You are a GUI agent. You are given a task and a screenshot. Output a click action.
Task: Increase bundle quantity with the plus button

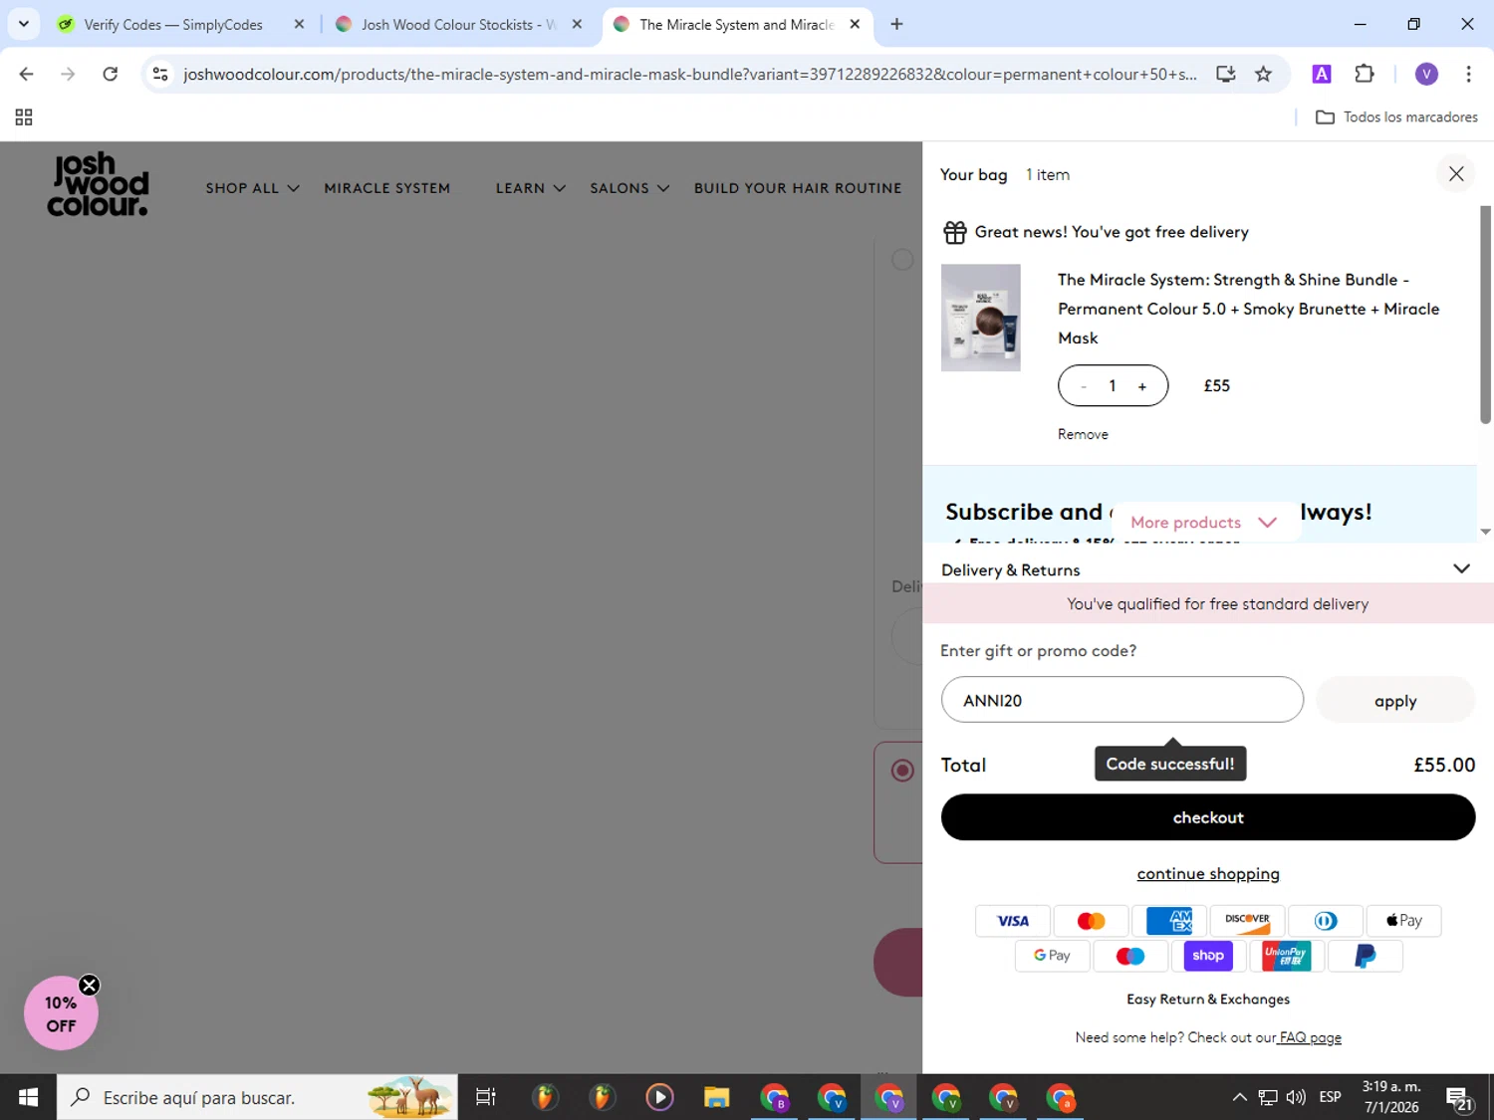point(1142,386)
